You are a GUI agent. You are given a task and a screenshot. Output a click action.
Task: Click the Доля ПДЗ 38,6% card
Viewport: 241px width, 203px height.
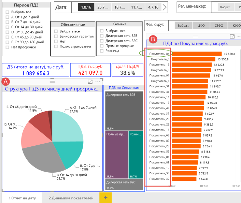pyautogui.click(x=127, y=70)
